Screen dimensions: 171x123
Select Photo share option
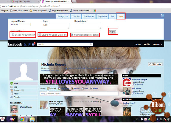tap(75, 89)
